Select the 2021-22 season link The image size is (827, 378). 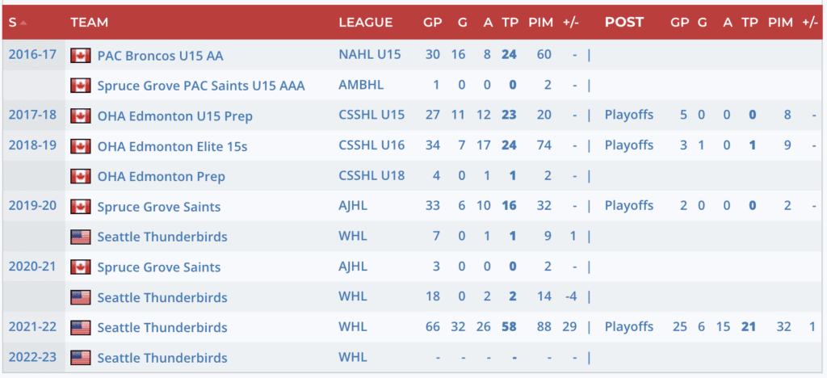coord(32,327)
